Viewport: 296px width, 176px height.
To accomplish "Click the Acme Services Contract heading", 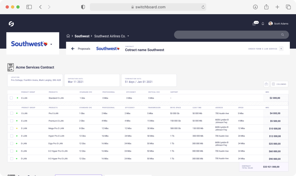I will pos(35,67).
